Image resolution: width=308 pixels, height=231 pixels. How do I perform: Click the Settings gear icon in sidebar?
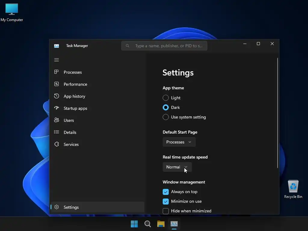pyautogui.click(x=57, y=207)
